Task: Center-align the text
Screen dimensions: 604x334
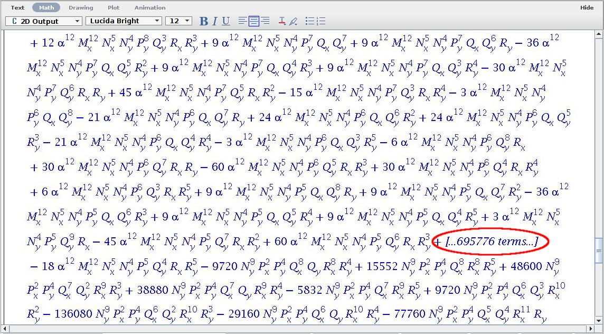Action: 254,21
